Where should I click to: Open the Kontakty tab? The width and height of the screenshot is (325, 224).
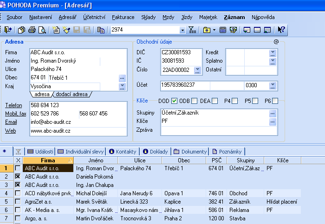point(123,152)
